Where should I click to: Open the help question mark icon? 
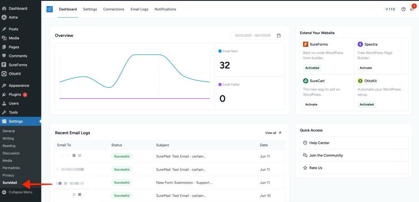point(403,9)
